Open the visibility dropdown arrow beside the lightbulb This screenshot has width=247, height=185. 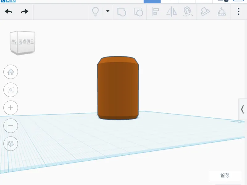(108, 11)
